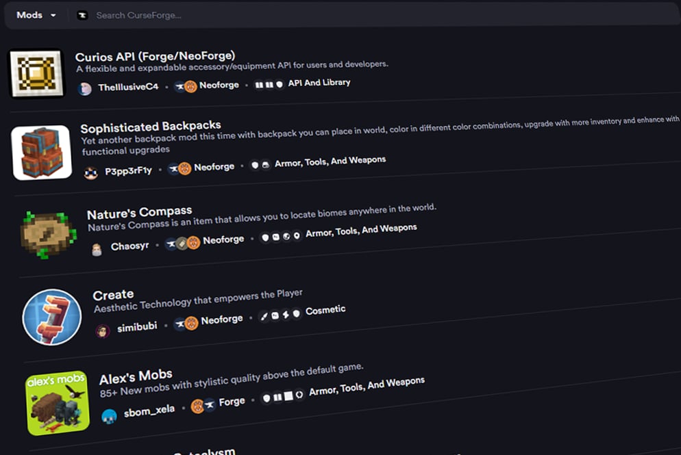Screen dimensions: 681x455
Task: Click the API And Library category link
Action: pos(321,82)
